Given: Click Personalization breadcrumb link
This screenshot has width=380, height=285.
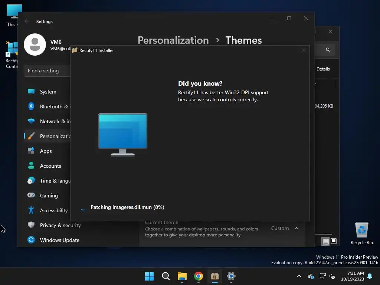Looking at the screenshot, I should [x=173, y=40].
